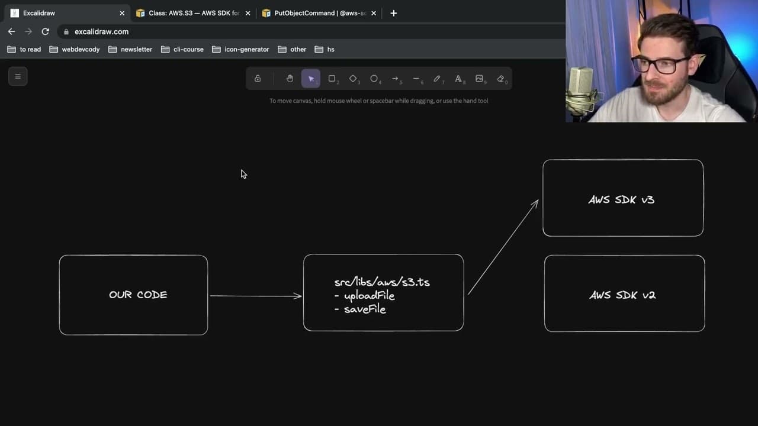Select the Selection arrow tool

(311, 79)
